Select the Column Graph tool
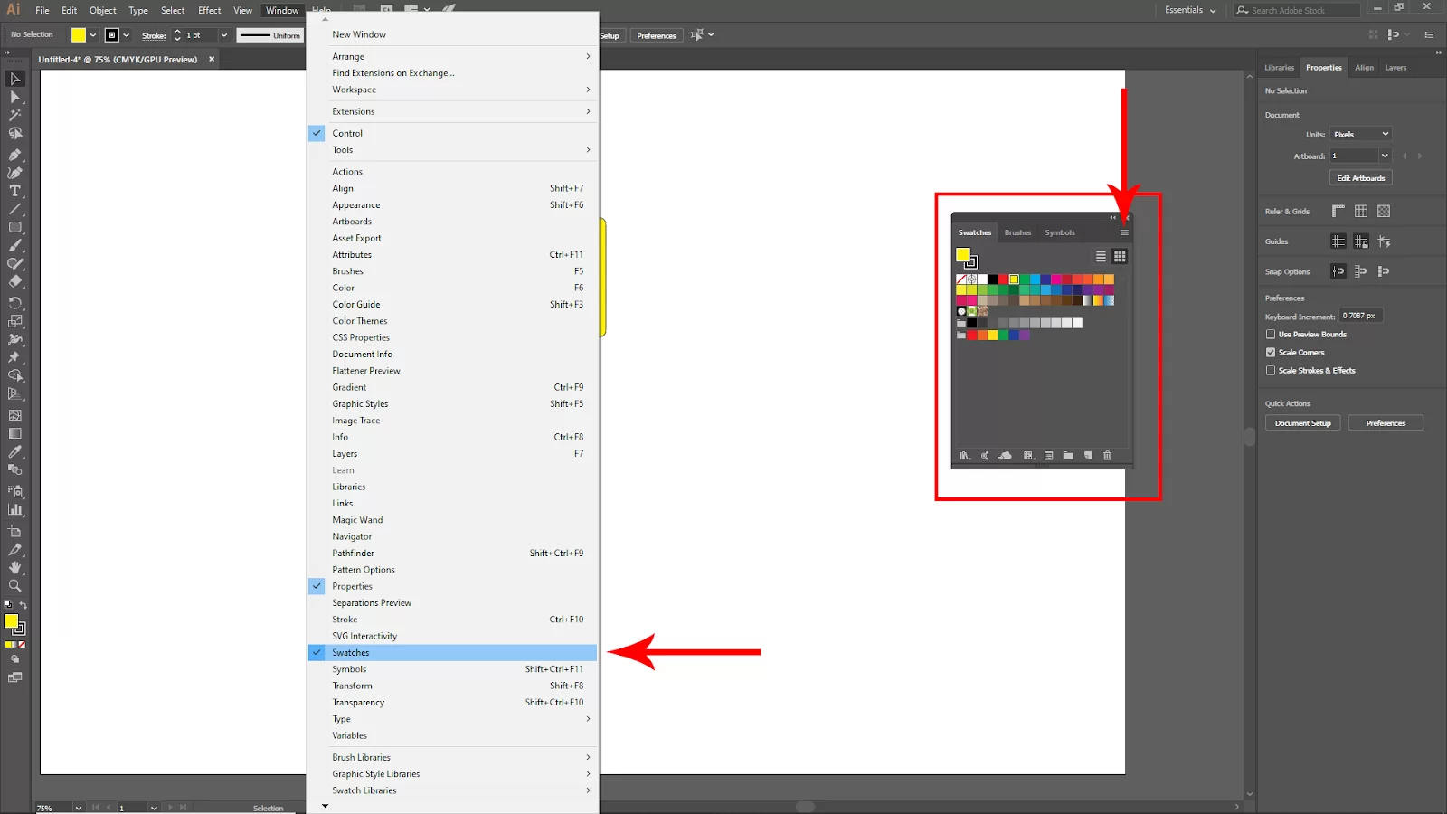The height and width of the screenshot is (814, 1447). pyautogui.click(x=14, y=509)
